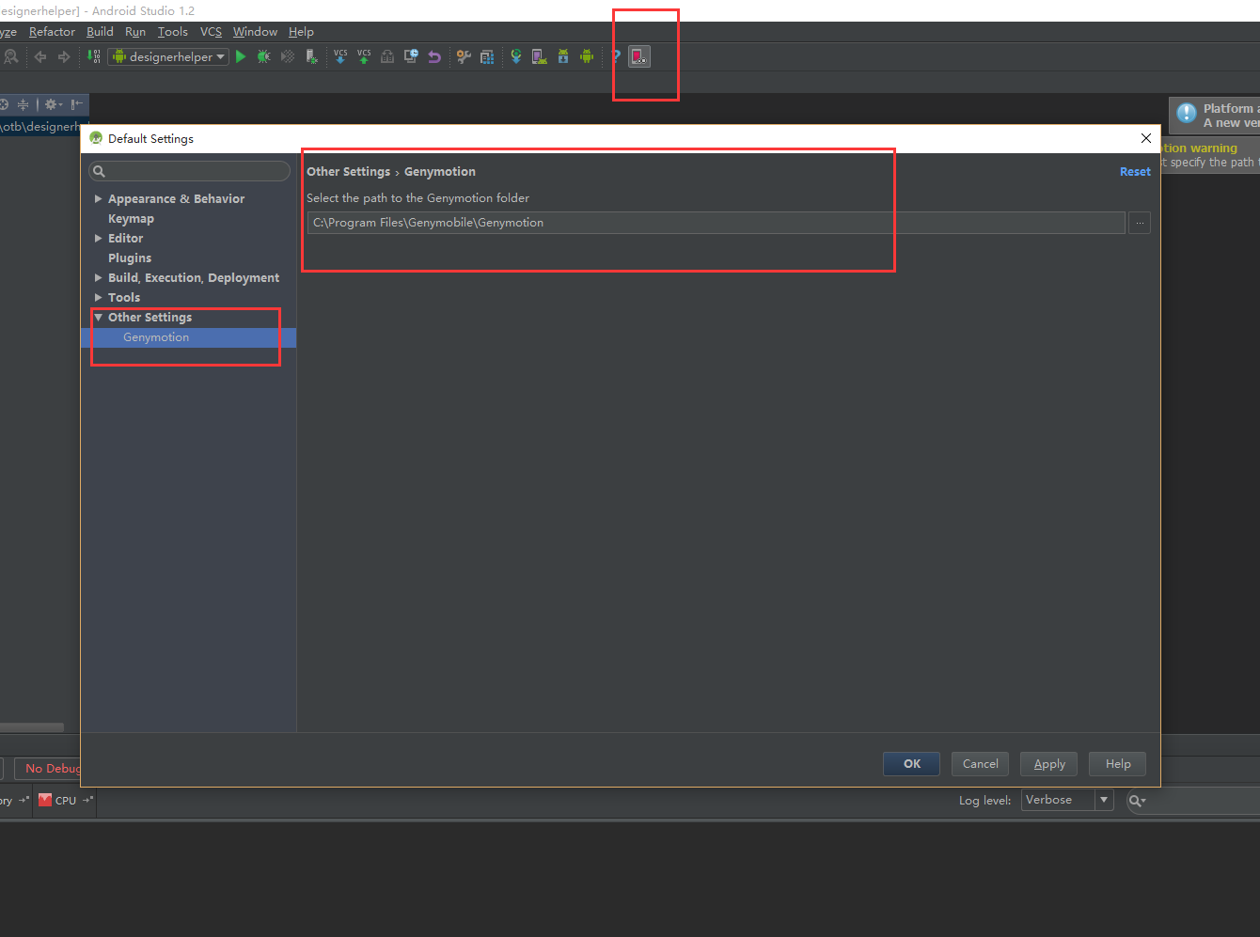Viewport: 1260px width, 937px height.
Task: Expand the Editor settings node
Action: 98,238
